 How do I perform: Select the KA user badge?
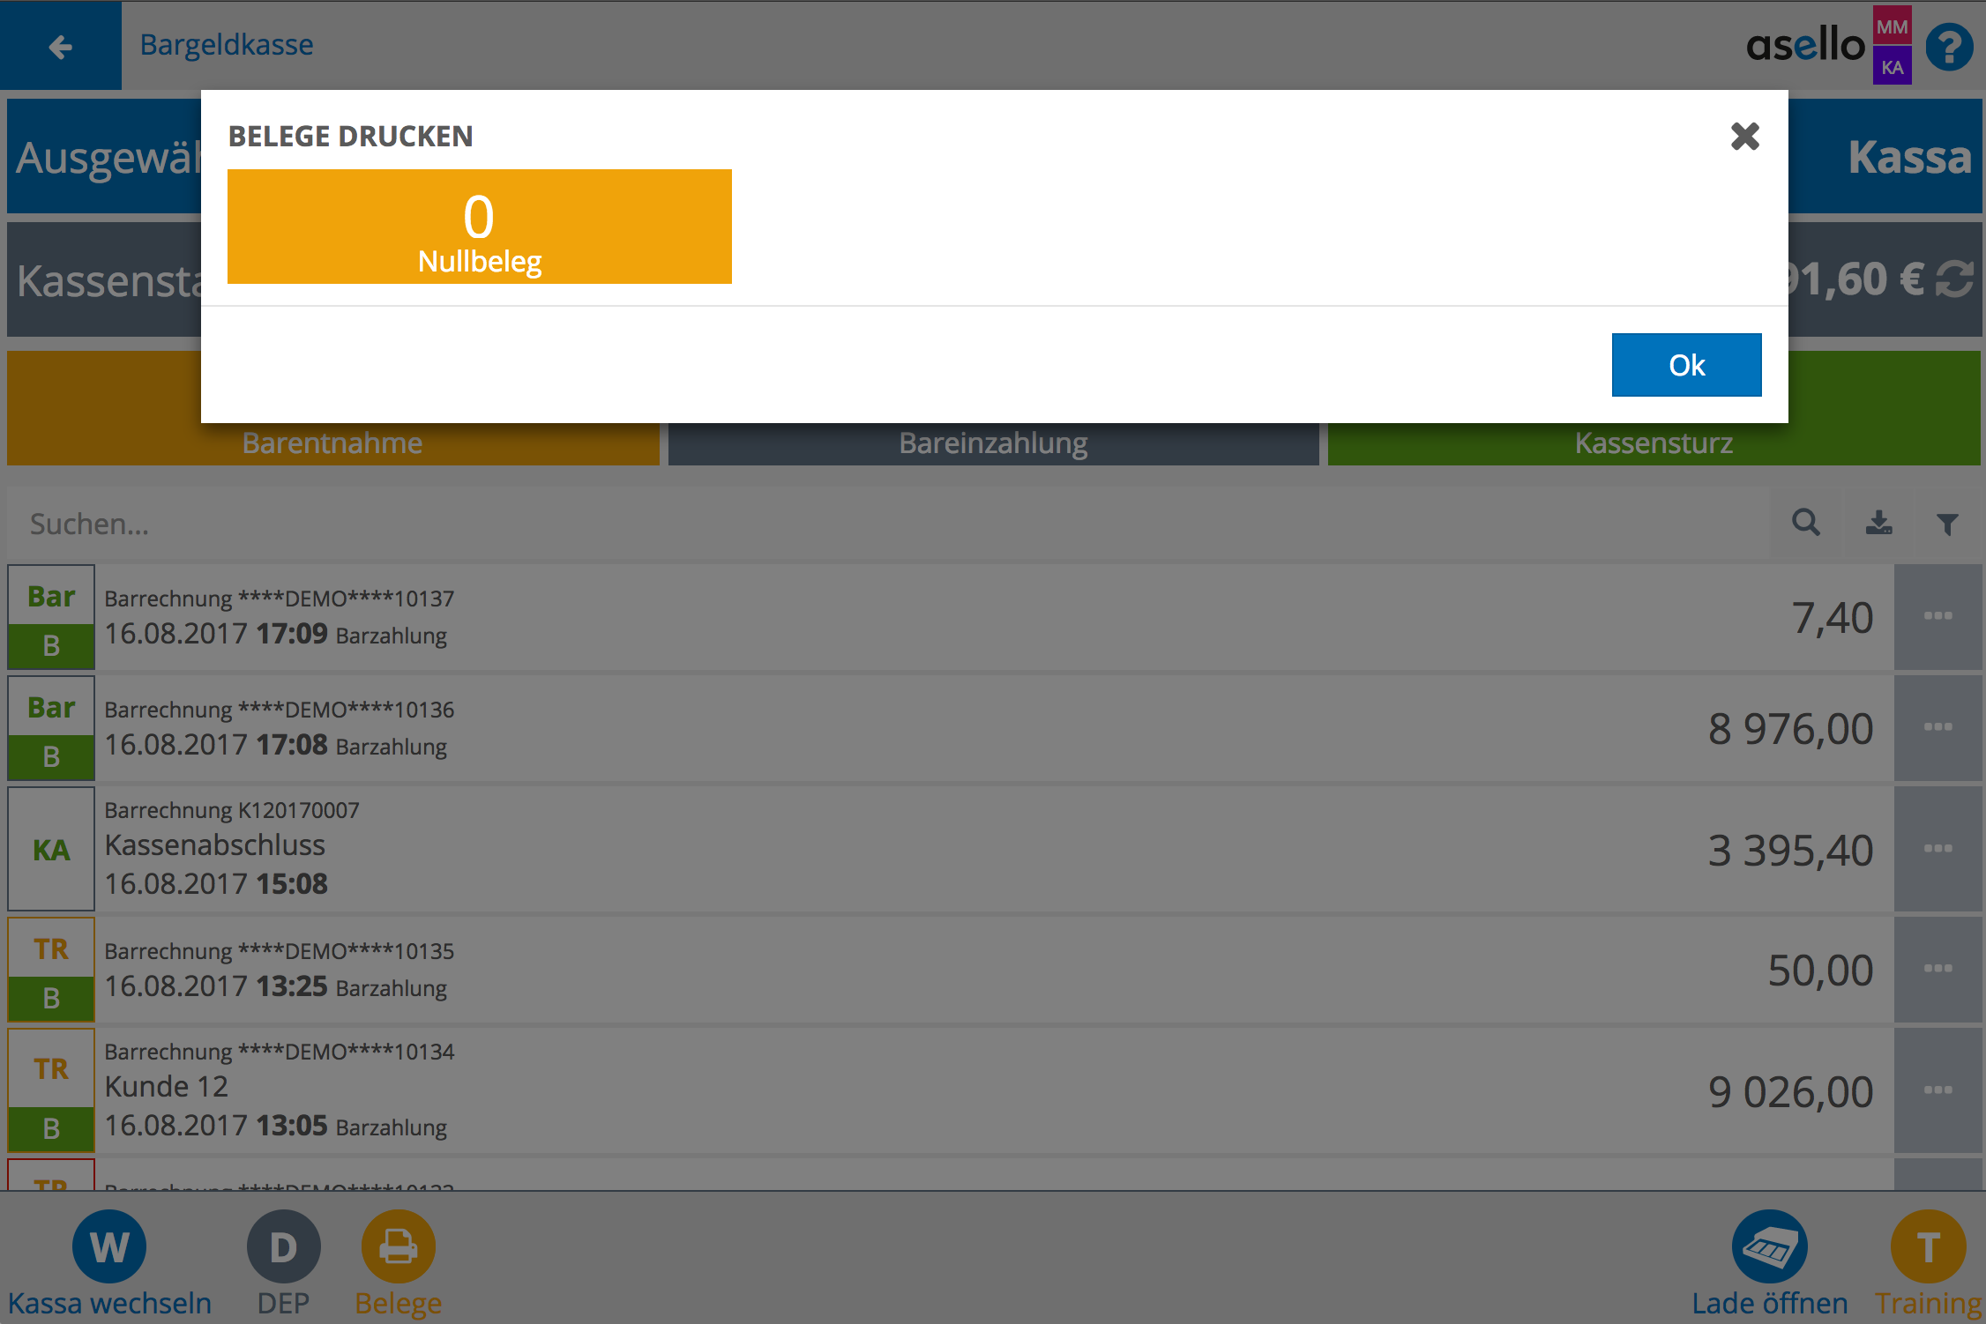pyautogui.click(x=1892, y=67)
